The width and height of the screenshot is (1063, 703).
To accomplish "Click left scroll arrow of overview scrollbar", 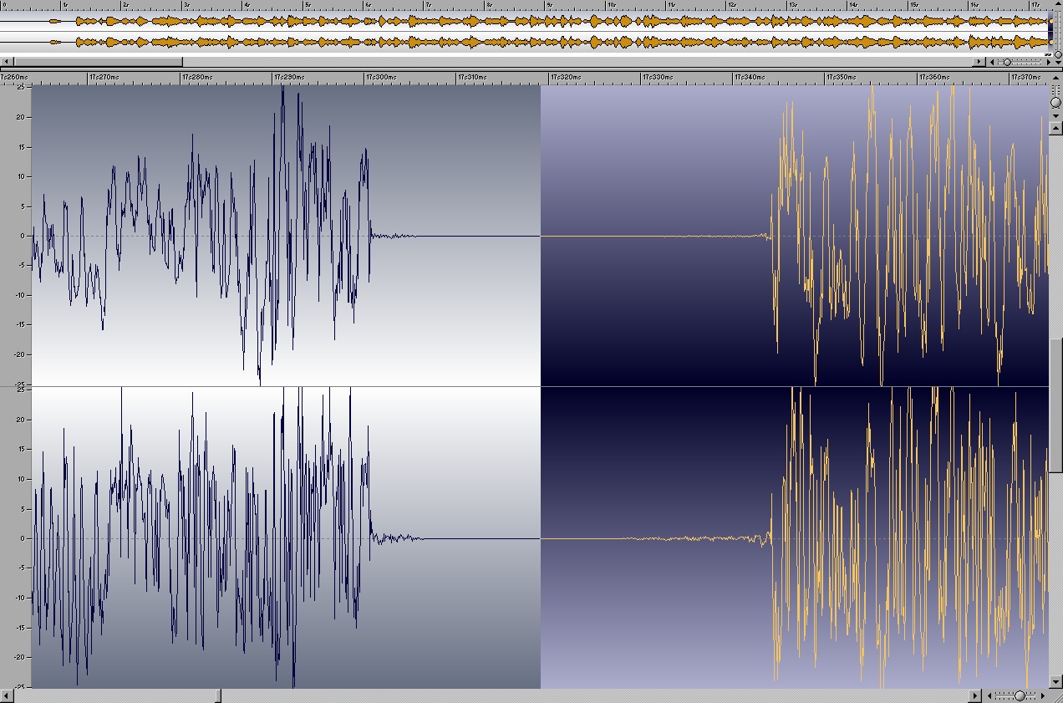I will pos(6,62).
